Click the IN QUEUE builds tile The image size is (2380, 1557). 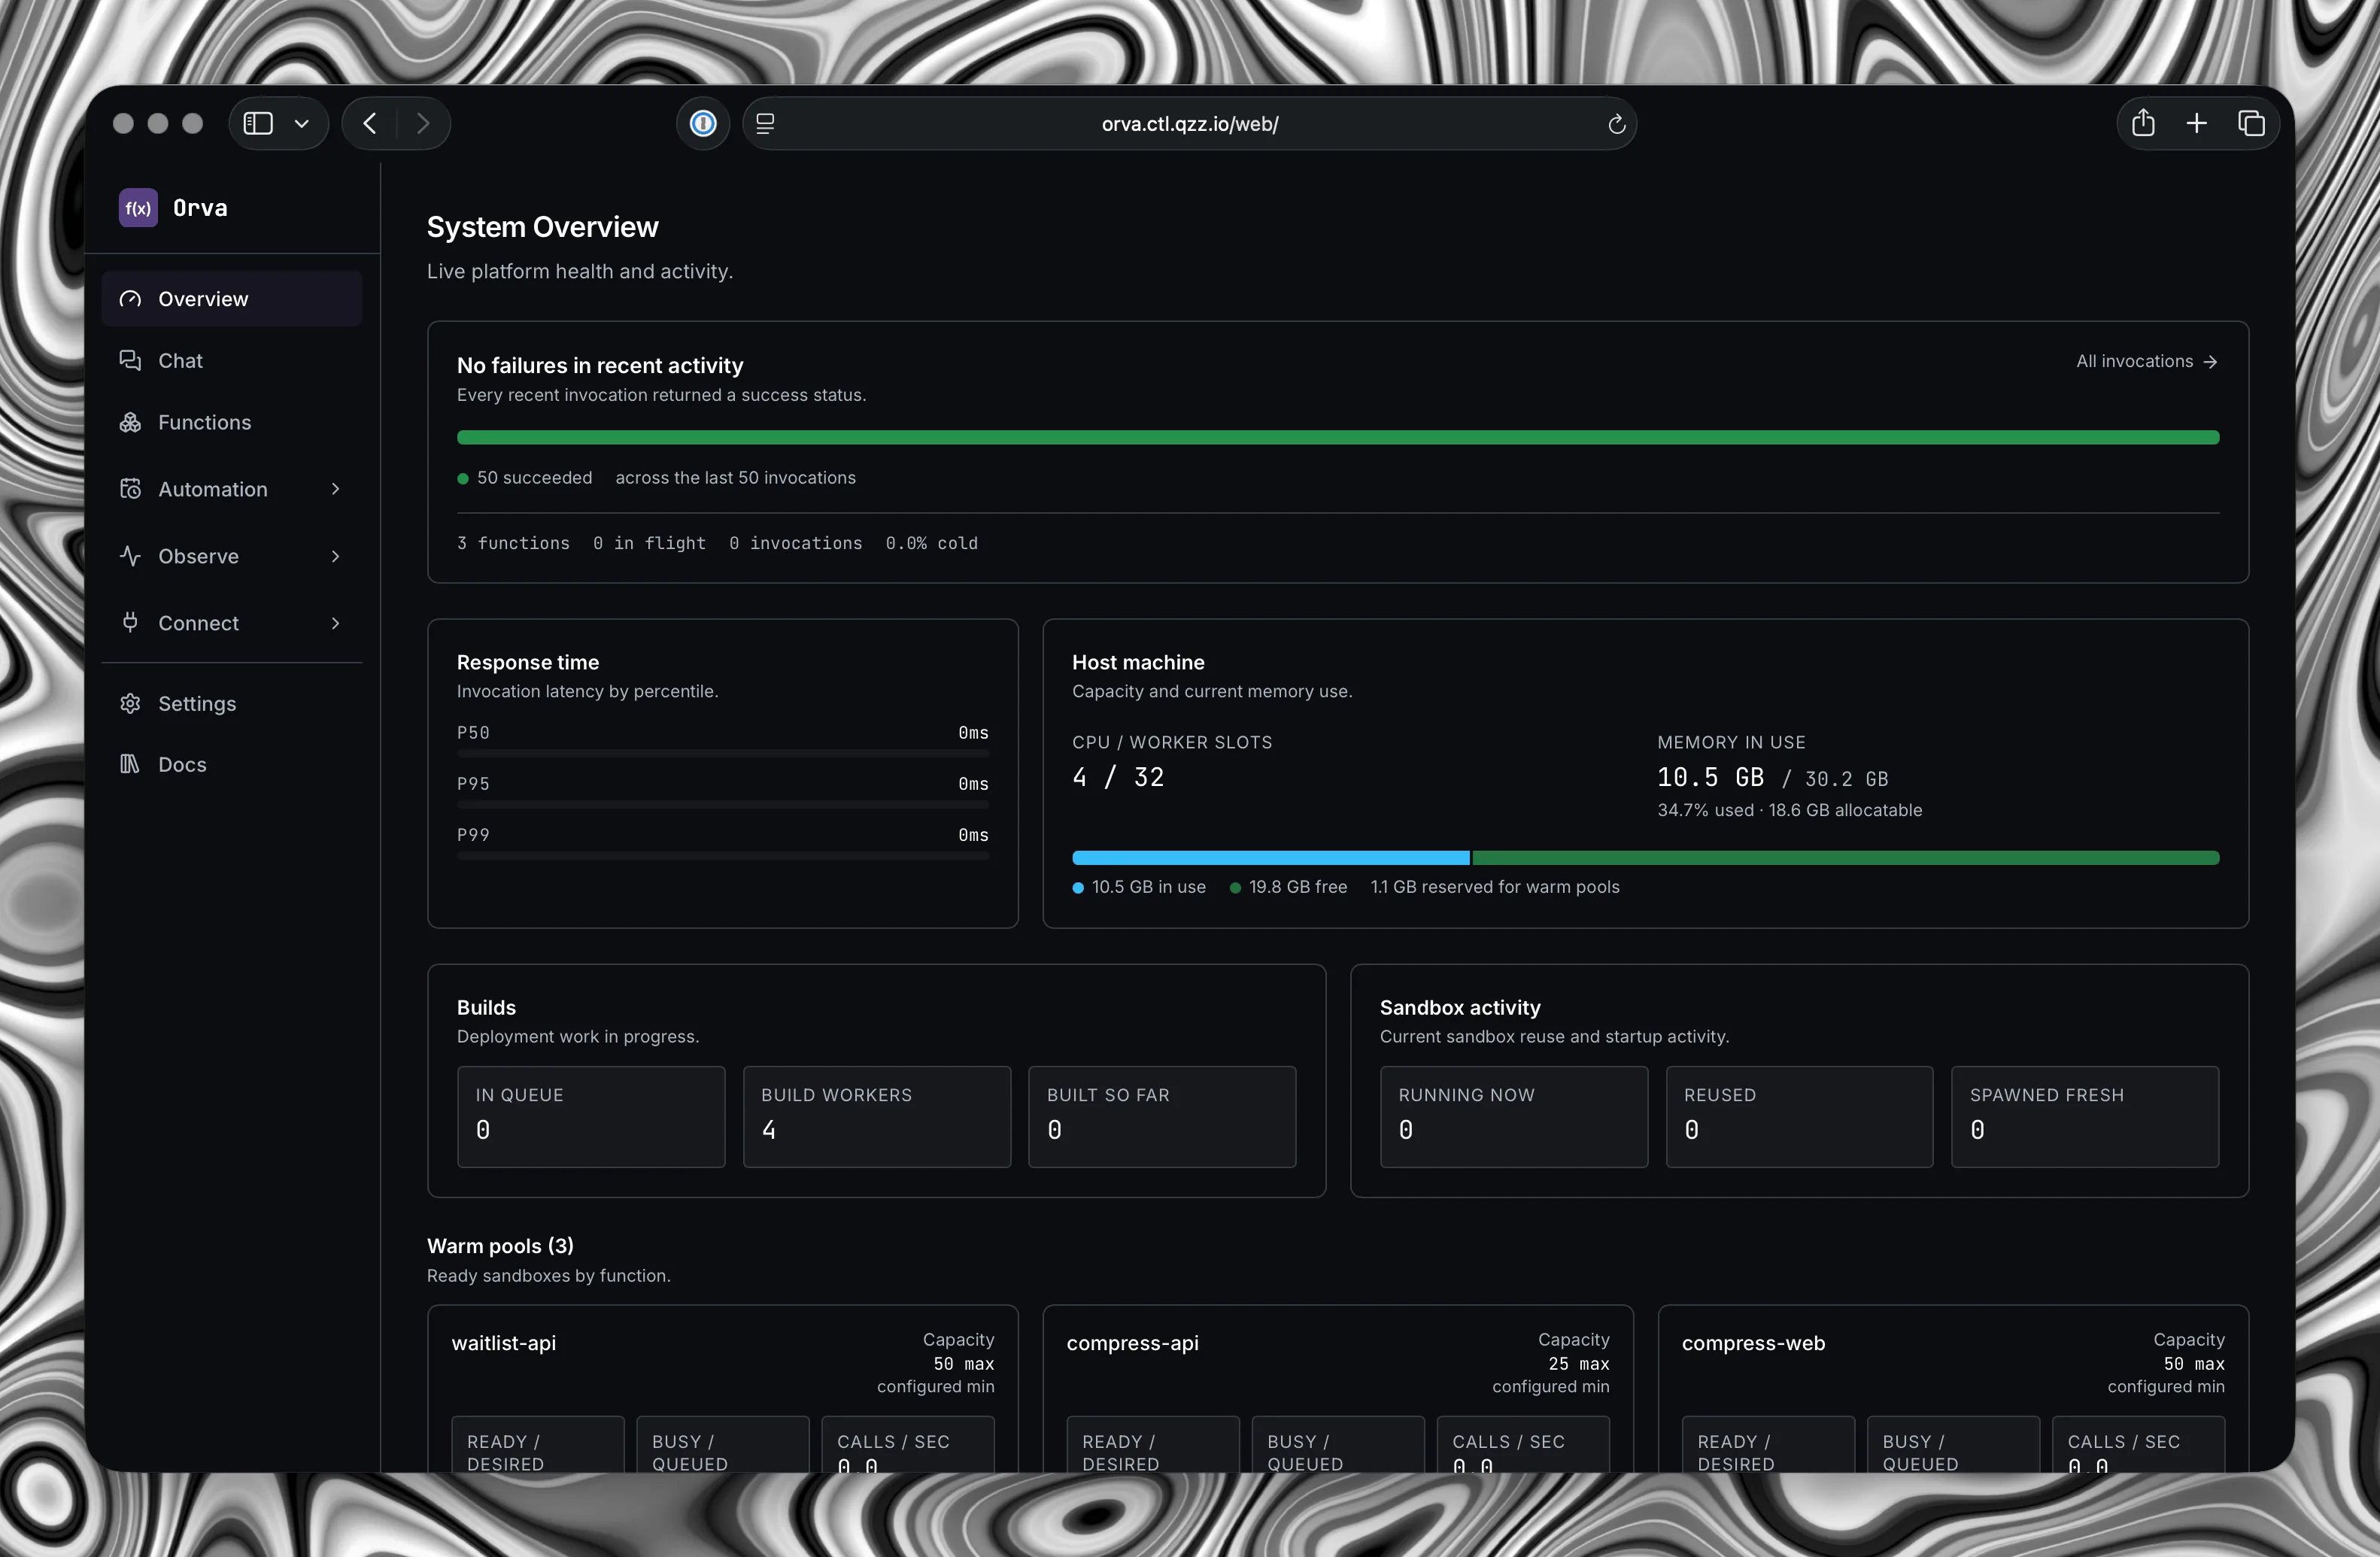click(x=591, y=1116)
